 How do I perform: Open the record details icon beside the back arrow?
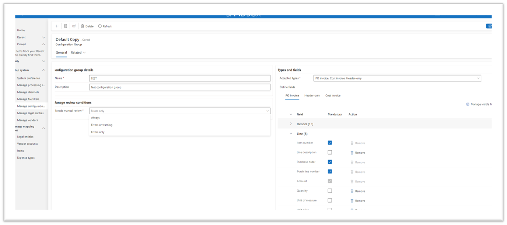(x=66, y=26)
